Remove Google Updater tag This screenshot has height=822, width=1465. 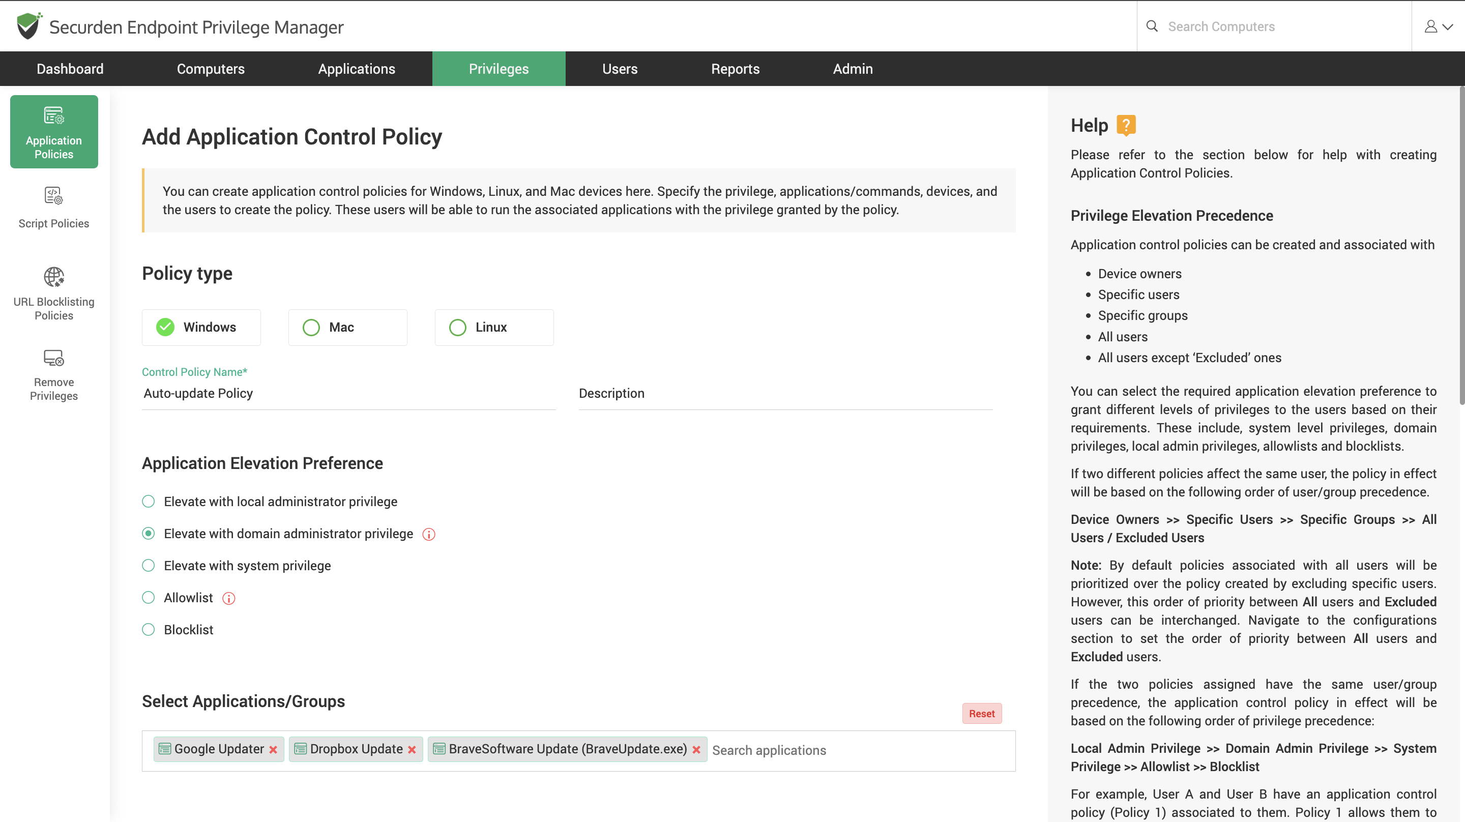[x=273, y=750]
